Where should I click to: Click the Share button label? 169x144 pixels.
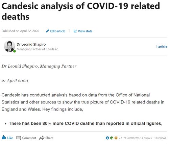[49, 138]
